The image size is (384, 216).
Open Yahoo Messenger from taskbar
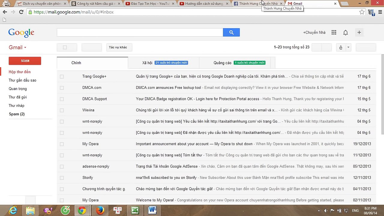(x=48, y=211)
